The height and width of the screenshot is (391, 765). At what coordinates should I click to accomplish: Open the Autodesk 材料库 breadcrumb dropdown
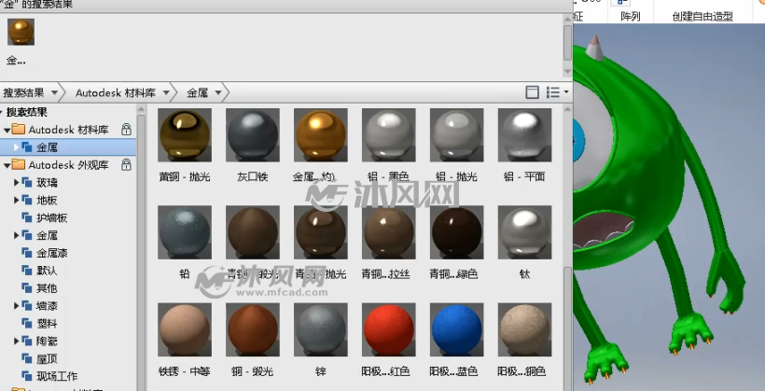(x=166, y=92)
